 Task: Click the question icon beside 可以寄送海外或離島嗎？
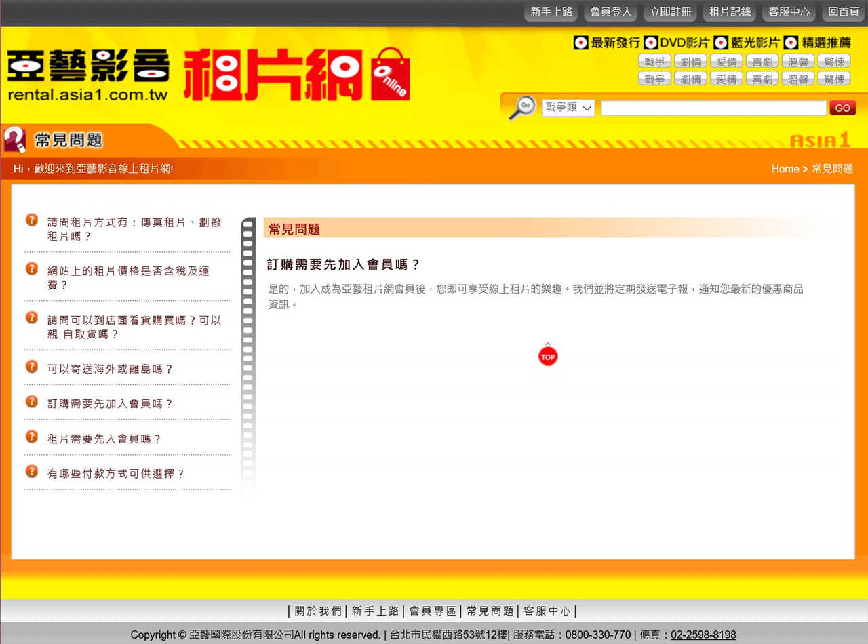tap(32, 367)
